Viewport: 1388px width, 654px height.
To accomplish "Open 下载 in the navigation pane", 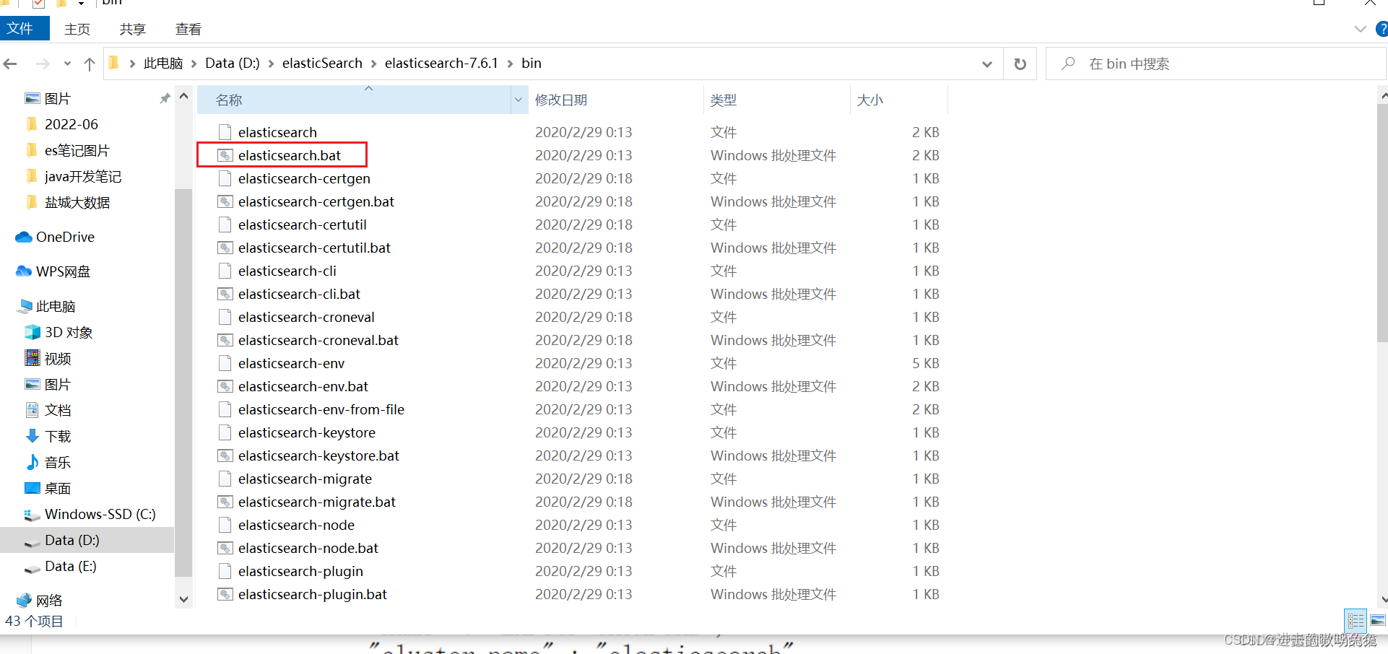I will (x=58, y=436).
